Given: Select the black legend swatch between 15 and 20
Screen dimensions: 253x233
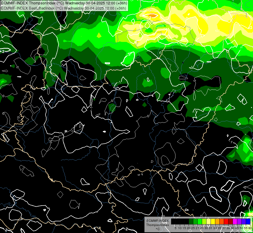Looking at the screenshot, I should coord(187,221).
